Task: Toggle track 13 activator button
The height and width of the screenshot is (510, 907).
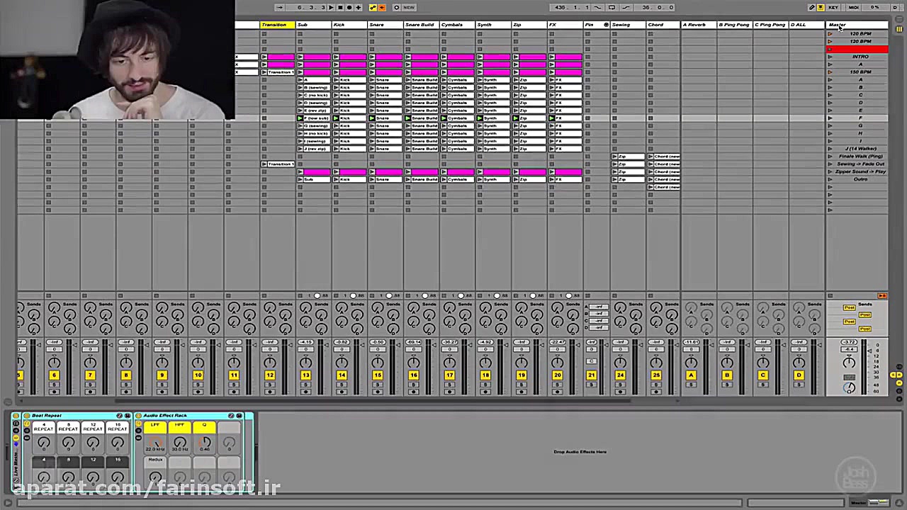Action: click(x=305, y=375)
